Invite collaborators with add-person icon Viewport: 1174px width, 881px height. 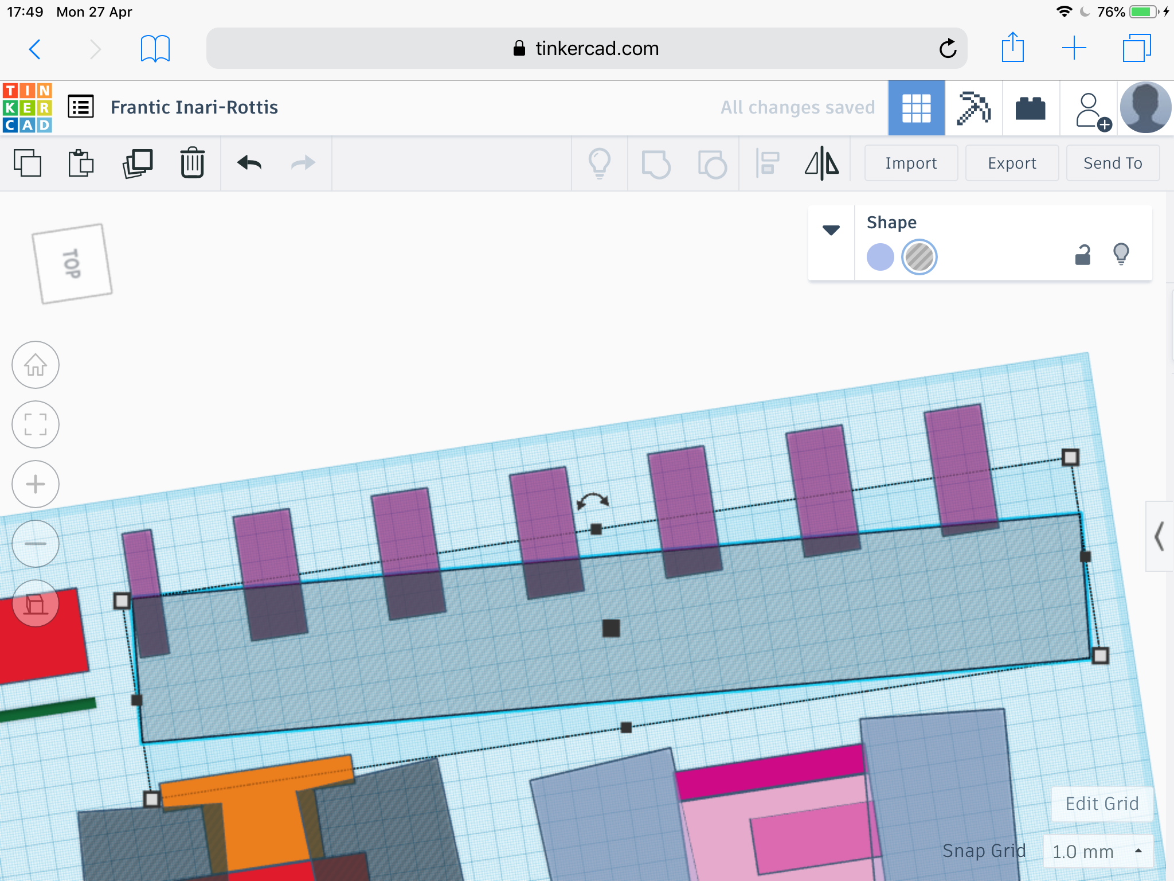(1093, 111)
